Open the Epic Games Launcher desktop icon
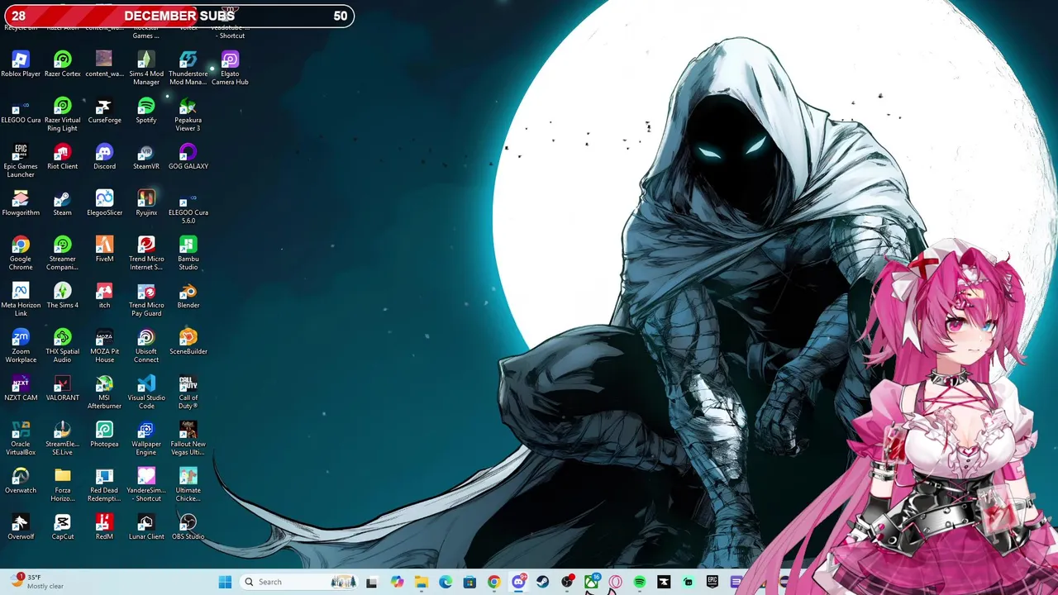The image size is (1058, 595). 21,161
